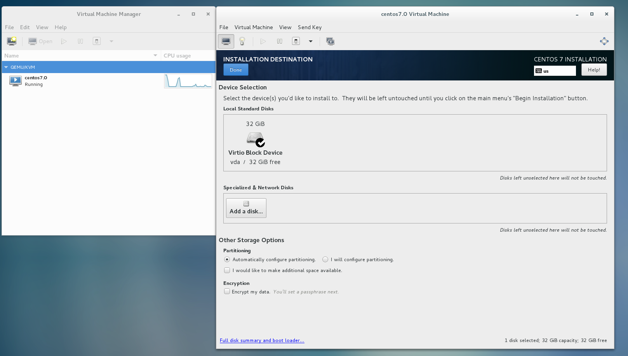Click 'Specialized & Network Disks' heading
This screenshot has width=628, height=356.
click(258, 188)
